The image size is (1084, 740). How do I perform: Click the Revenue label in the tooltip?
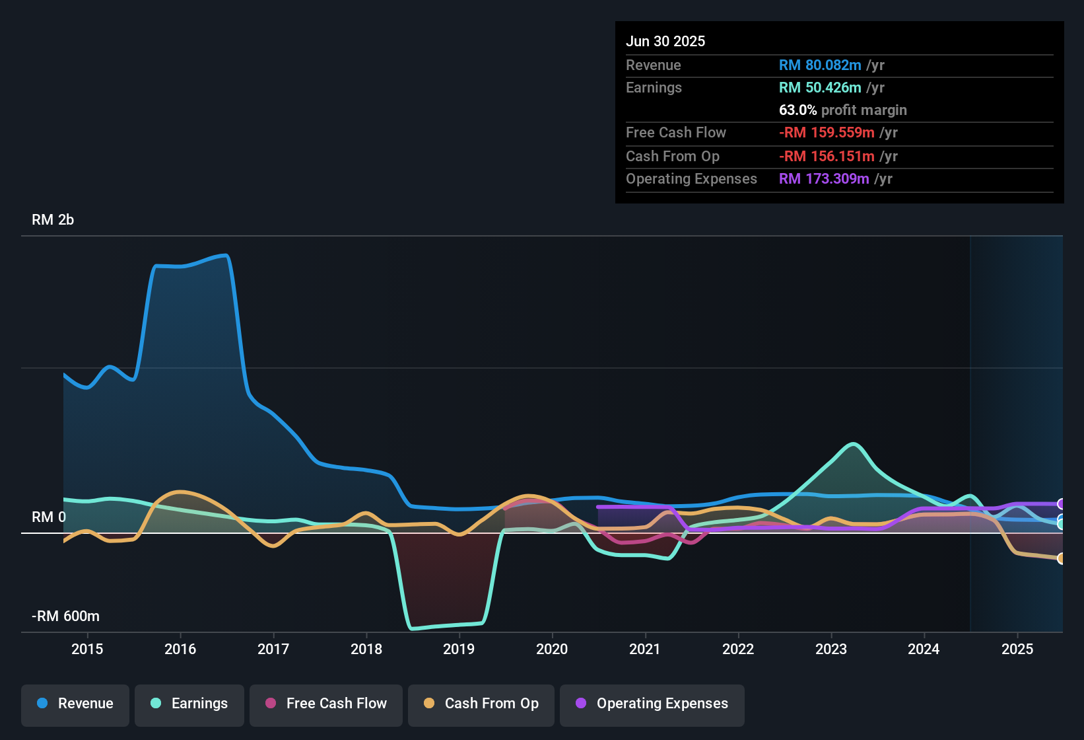click(x=654, y=65)
